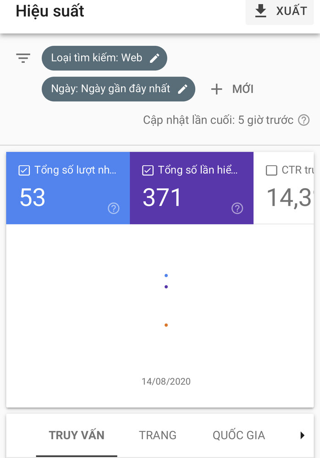Open the Ngày: Ngày gần đây nhất chip

[118, 89]
